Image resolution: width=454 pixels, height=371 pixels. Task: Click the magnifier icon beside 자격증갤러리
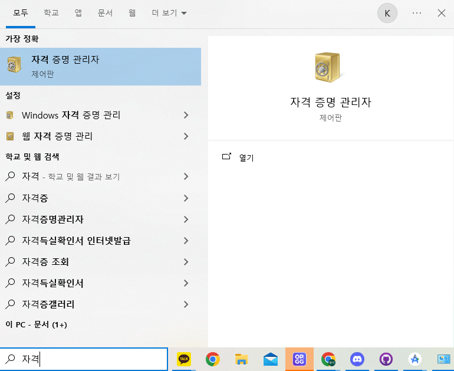click(x=10, y=304)
